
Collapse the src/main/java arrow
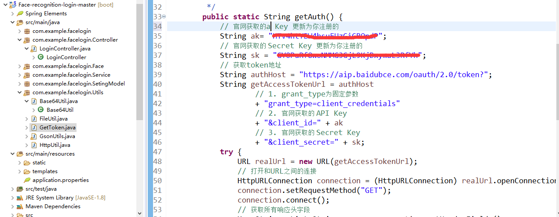[x=12, y=22]
